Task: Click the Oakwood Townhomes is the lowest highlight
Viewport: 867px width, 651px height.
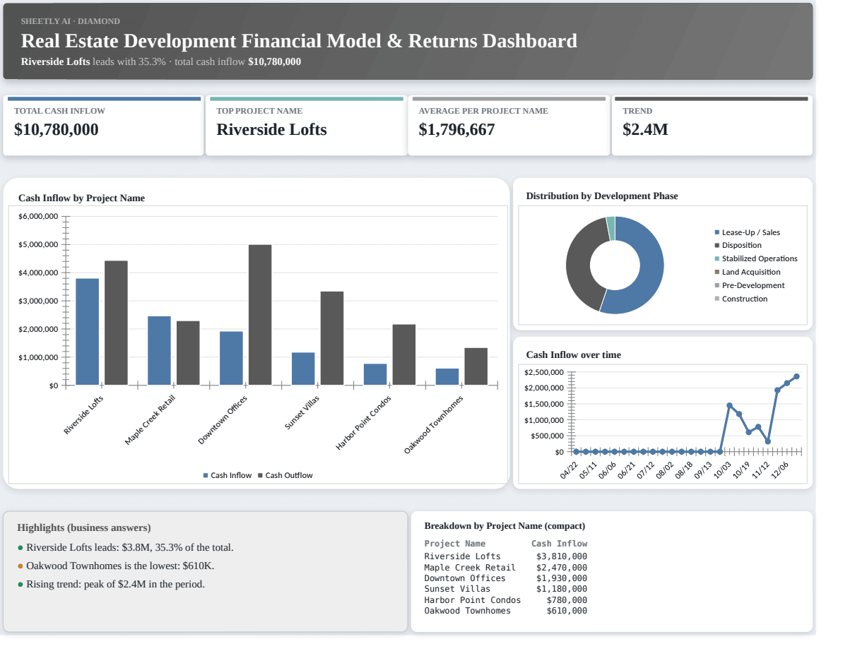Action: [116, 566]
